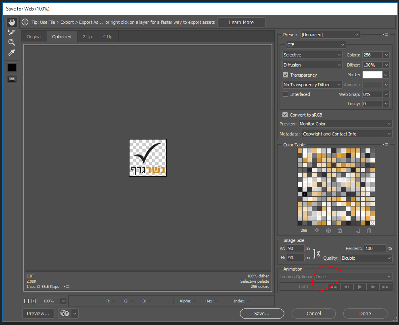Viewport: 399px width, 325px height.
Task: Open the Quality Bicubic dropdown
Action: 366,258
